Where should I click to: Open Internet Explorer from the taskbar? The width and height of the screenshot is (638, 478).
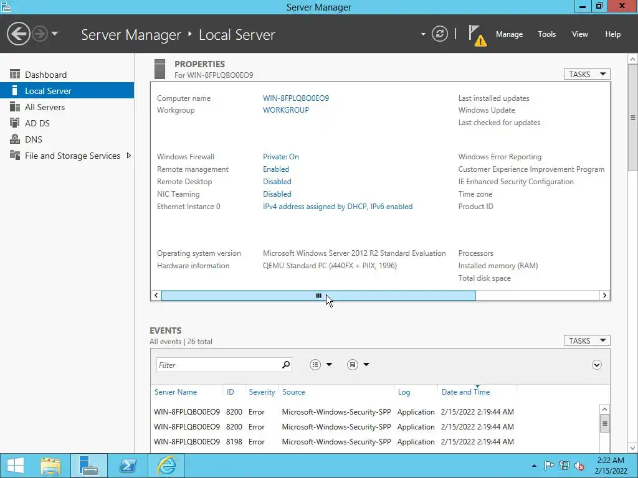167,466
